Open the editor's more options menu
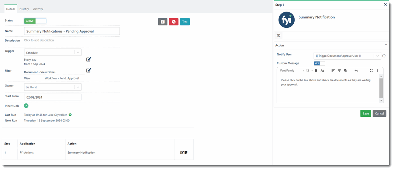 377,70
